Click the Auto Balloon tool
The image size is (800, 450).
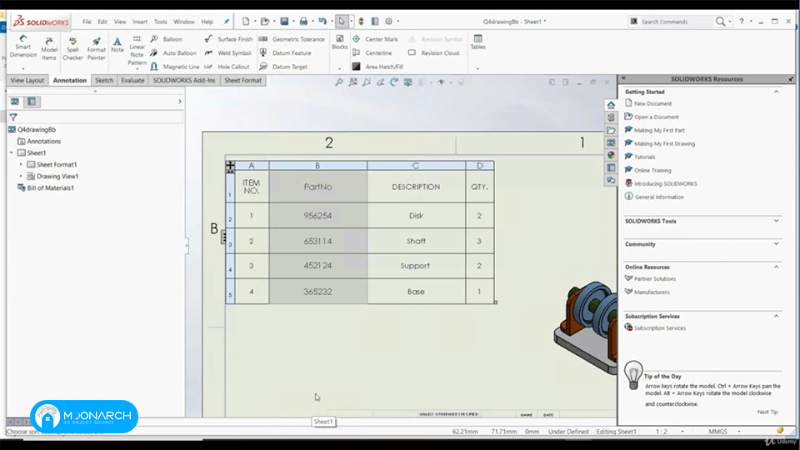click(x=173, y=53)
